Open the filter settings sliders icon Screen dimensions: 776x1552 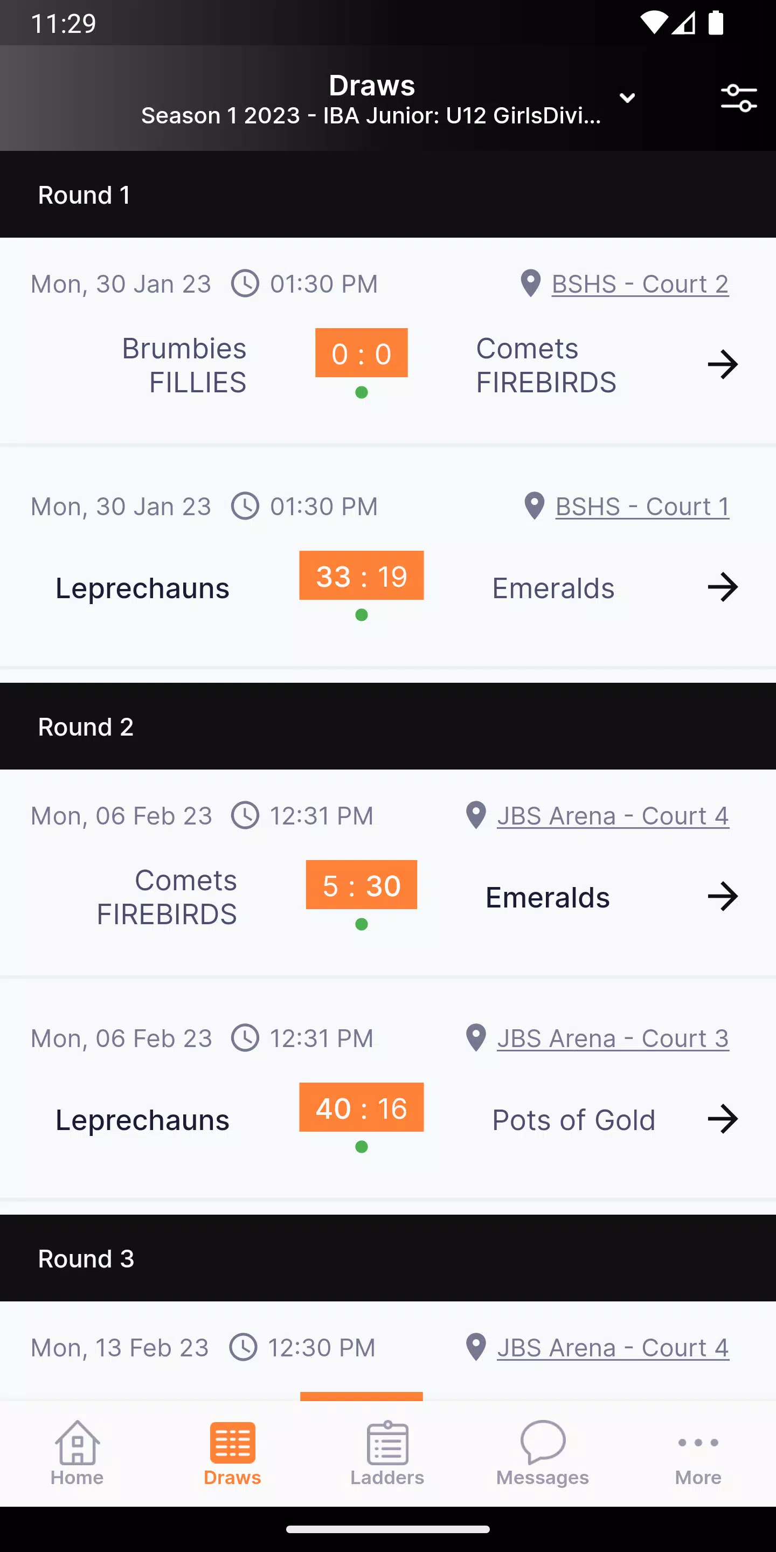[x=739, y=98]
